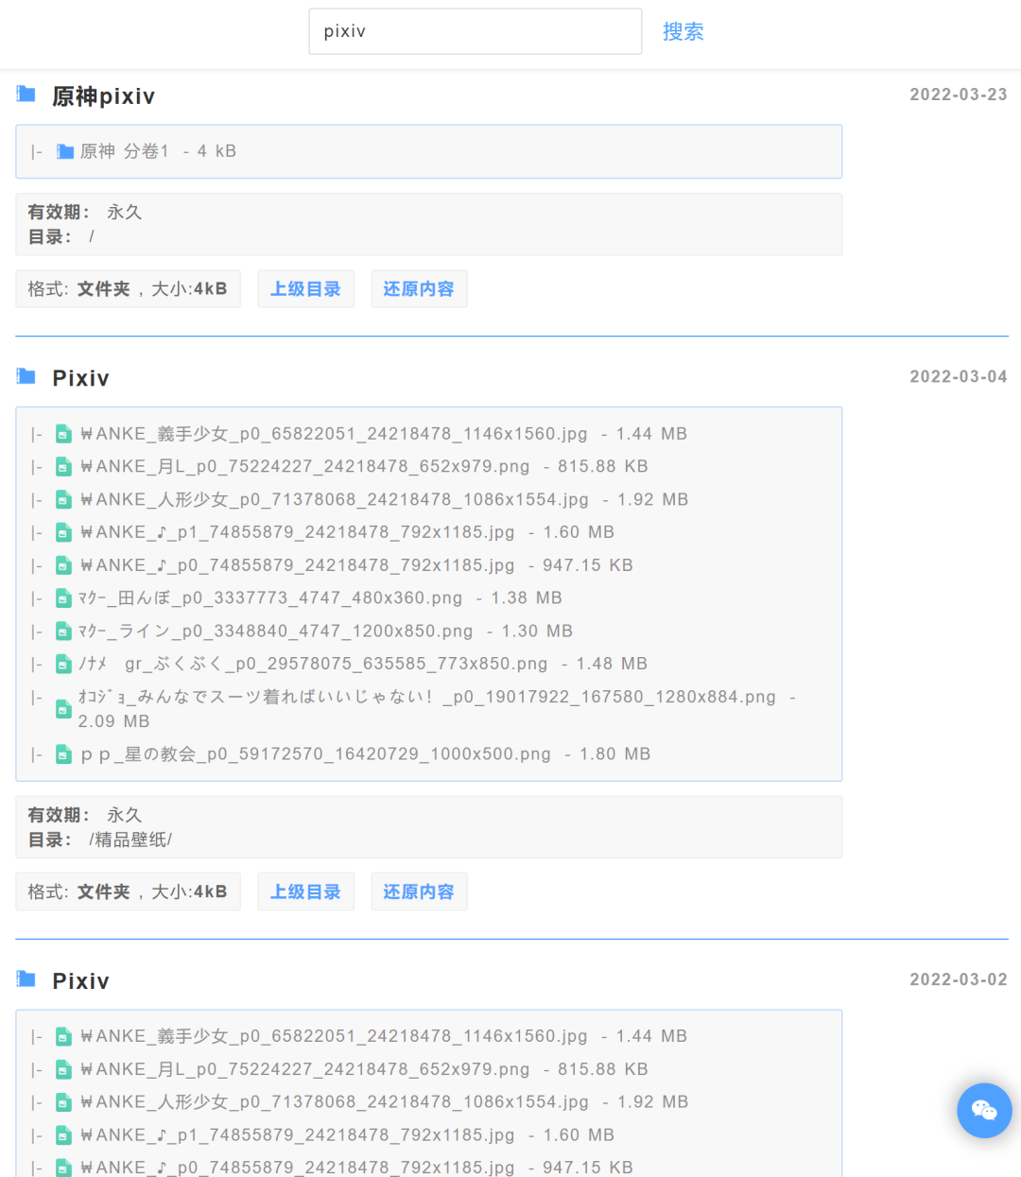Screen dimensions: 1021x1177
Task: Click image icon for ♪_p0 file in 2022-03-02 list
Action: pyautogui.click(x=63, y=1168)
